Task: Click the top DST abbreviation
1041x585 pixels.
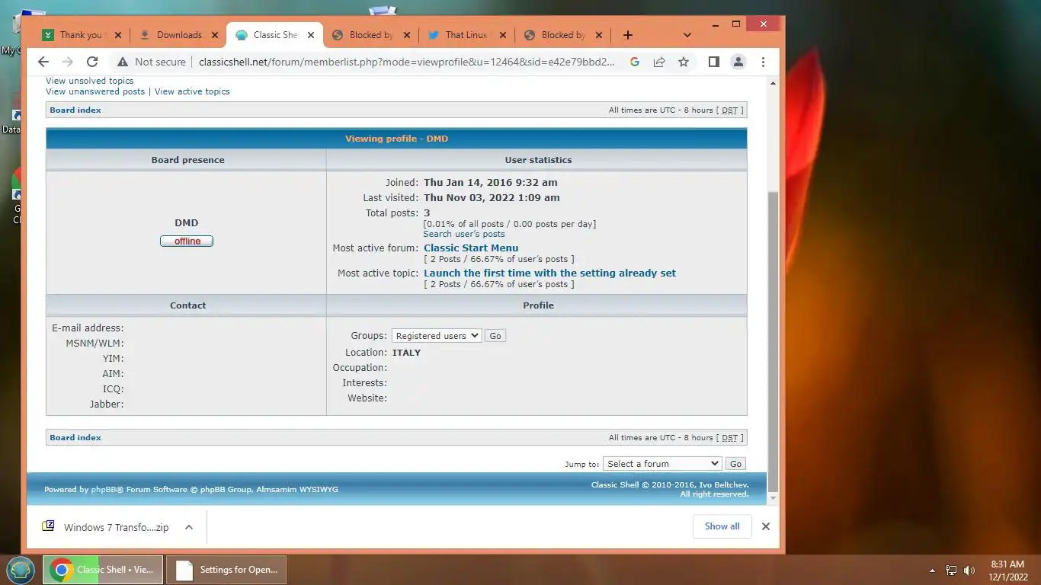Action: pos(730,110)
